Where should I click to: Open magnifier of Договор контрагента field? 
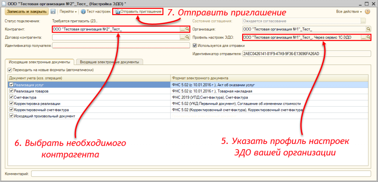point(187,37)
